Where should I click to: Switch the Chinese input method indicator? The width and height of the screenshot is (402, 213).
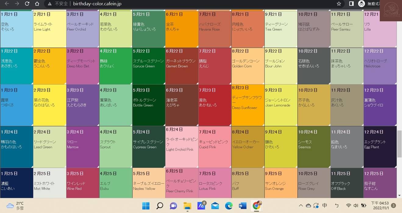pyautogui.click(x=325, y=205)
